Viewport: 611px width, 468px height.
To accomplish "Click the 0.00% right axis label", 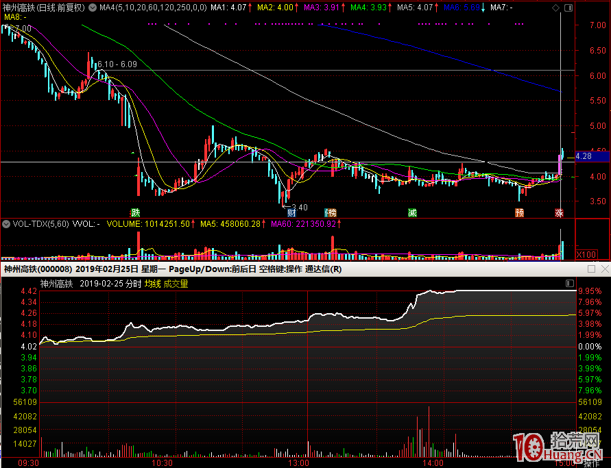I will pyautogui.click(x=590, y=347).
